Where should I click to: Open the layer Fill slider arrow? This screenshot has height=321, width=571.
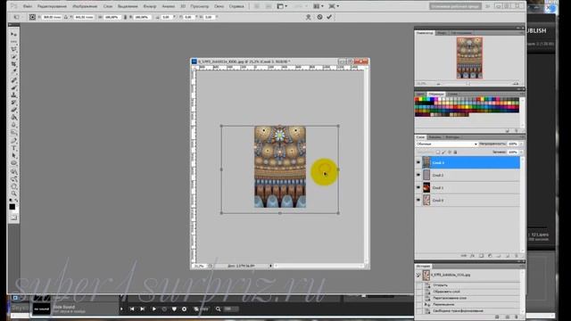521,152
